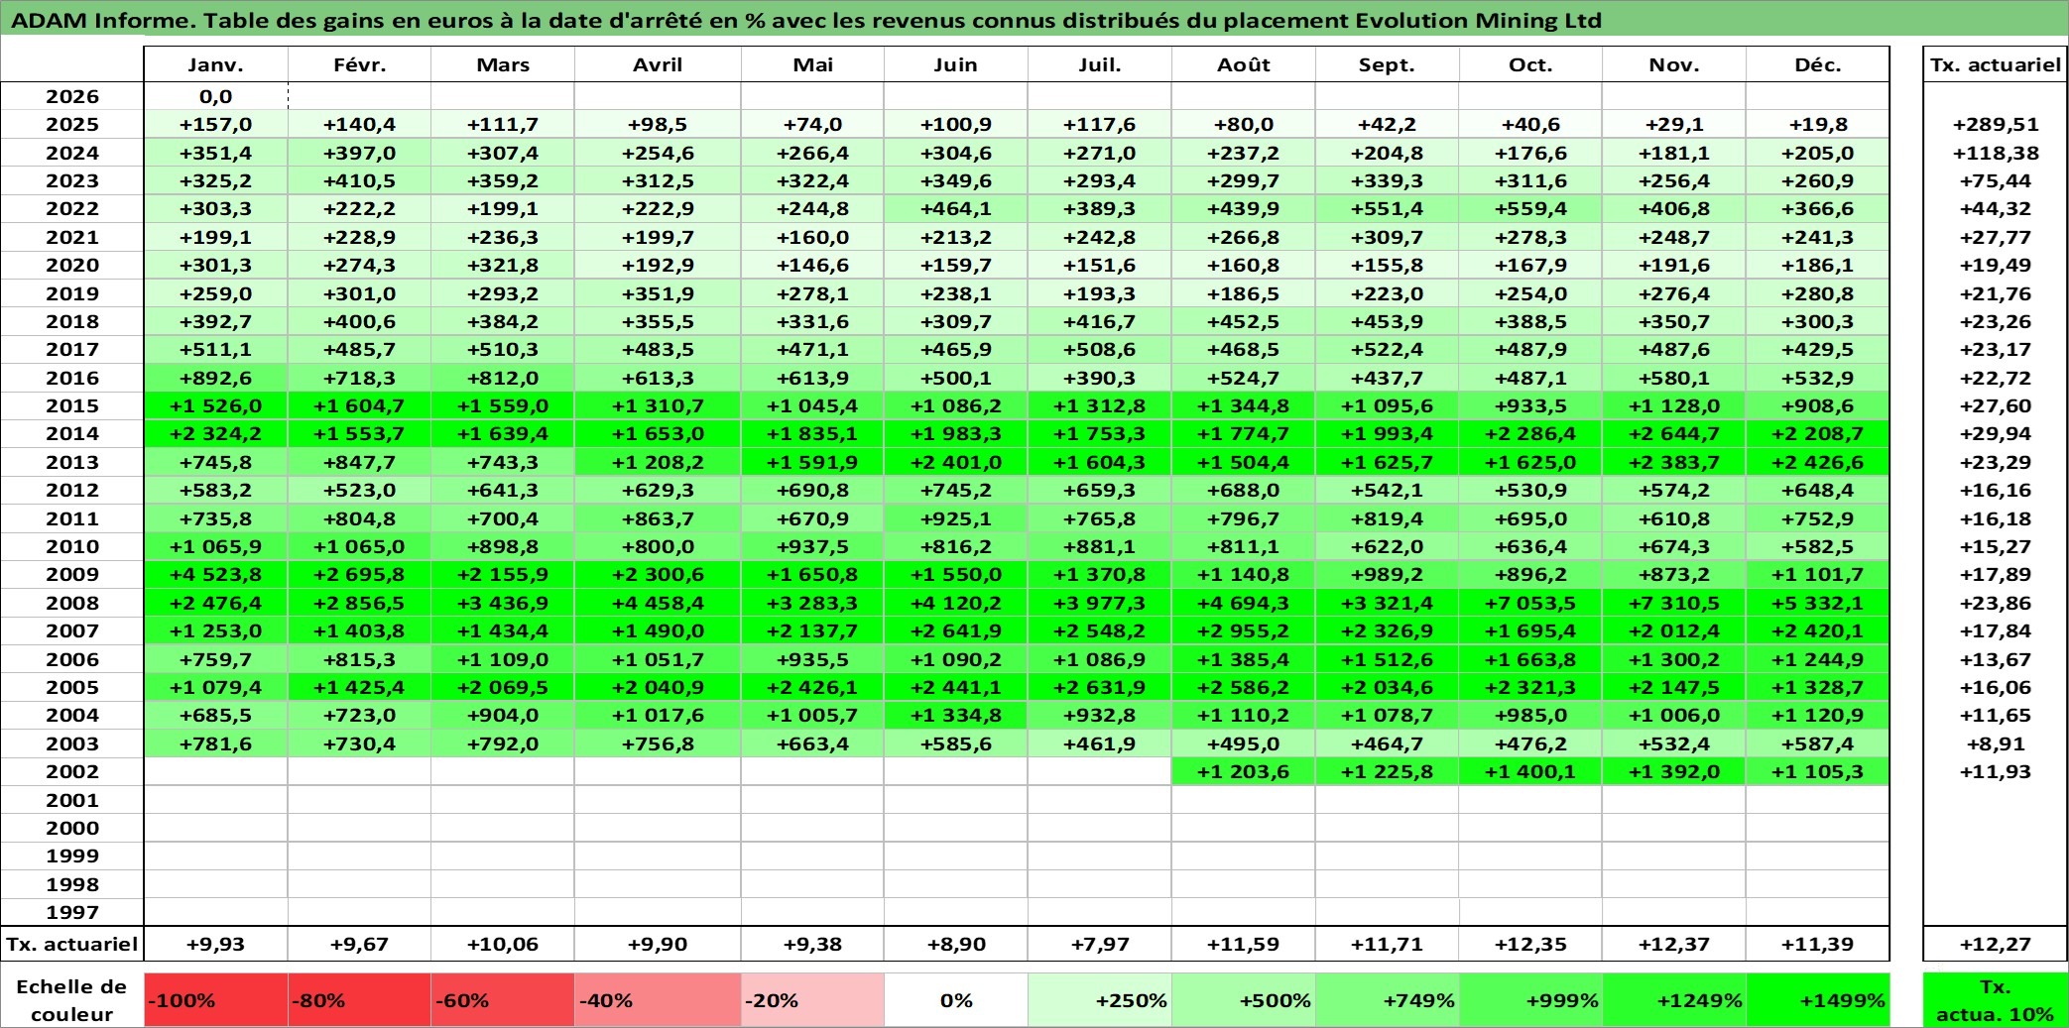Click the +2 644,7 cell in 2014 row
2069x1028 pixels.
coord(1674,433)
